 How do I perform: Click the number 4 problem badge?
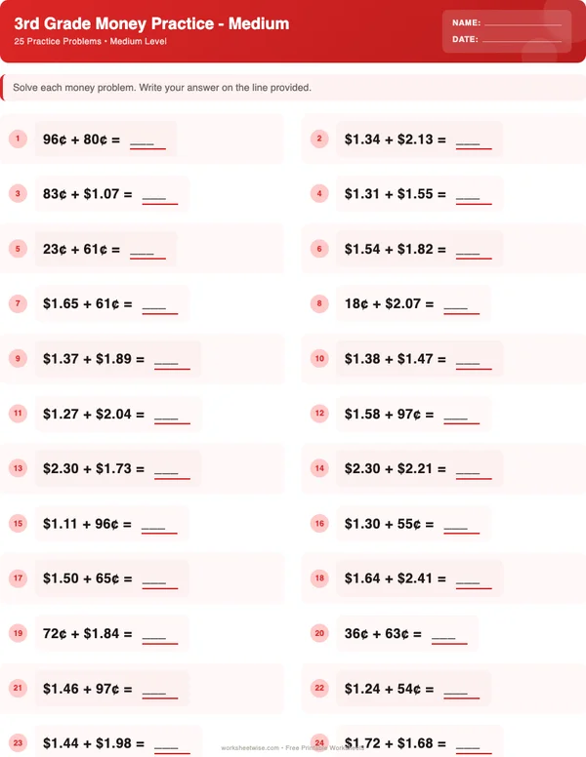pos(319,194)
